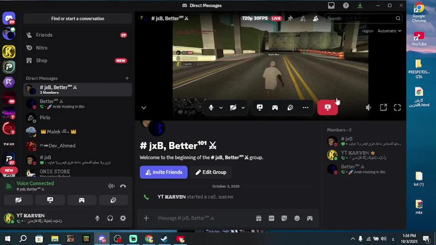This screenshot has height=245, width=436.
Task: Open the green P server icon
Action: [x=9, y=67]
